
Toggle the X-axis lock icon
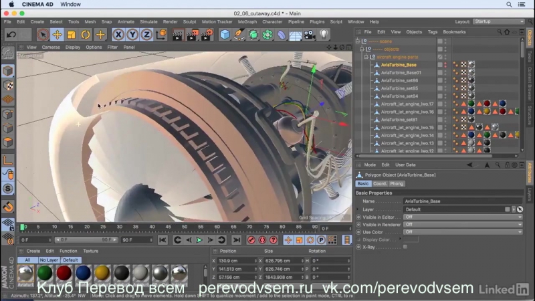pyautogui.click(x=119, y=34)
